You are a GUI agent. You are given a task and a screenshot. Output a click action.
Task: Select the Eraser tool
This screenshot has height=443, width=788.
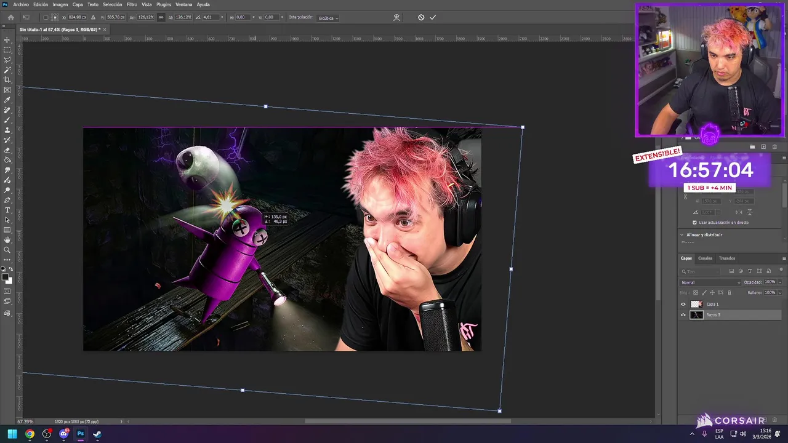pos(7,150)
